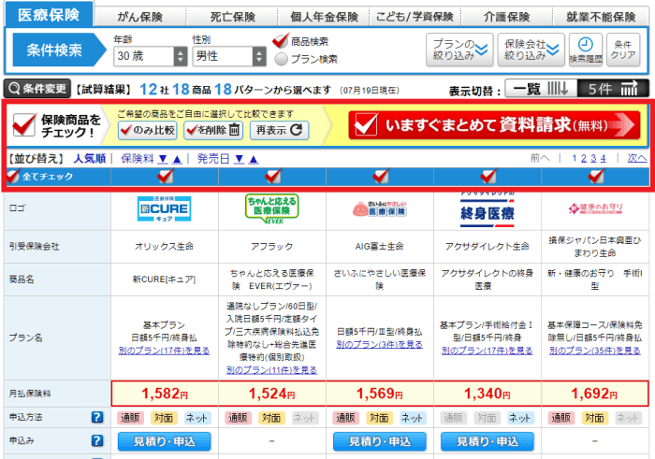Click 対面 tag under AIG富士生命 column
Image resolution: width=655 pixels, height=459 pixels.
point(379,418)
